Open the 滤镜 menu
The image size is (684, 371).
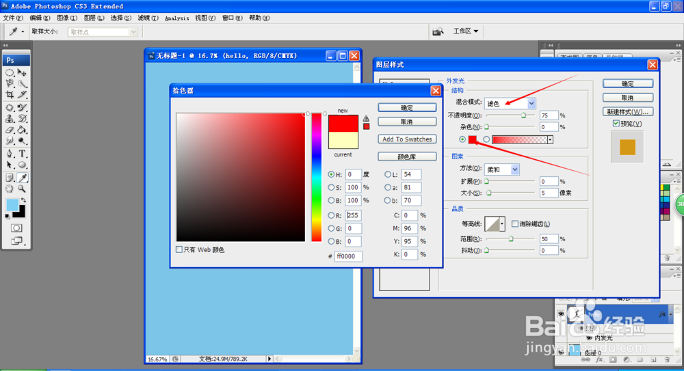coord(148,18)
